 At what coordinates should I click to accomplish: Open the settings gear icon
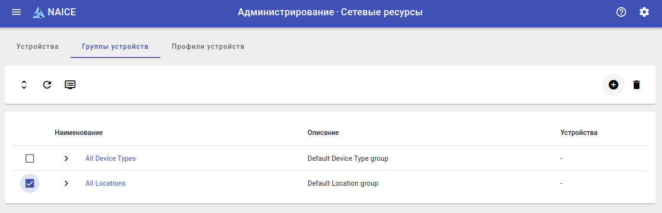coord(644,12)
